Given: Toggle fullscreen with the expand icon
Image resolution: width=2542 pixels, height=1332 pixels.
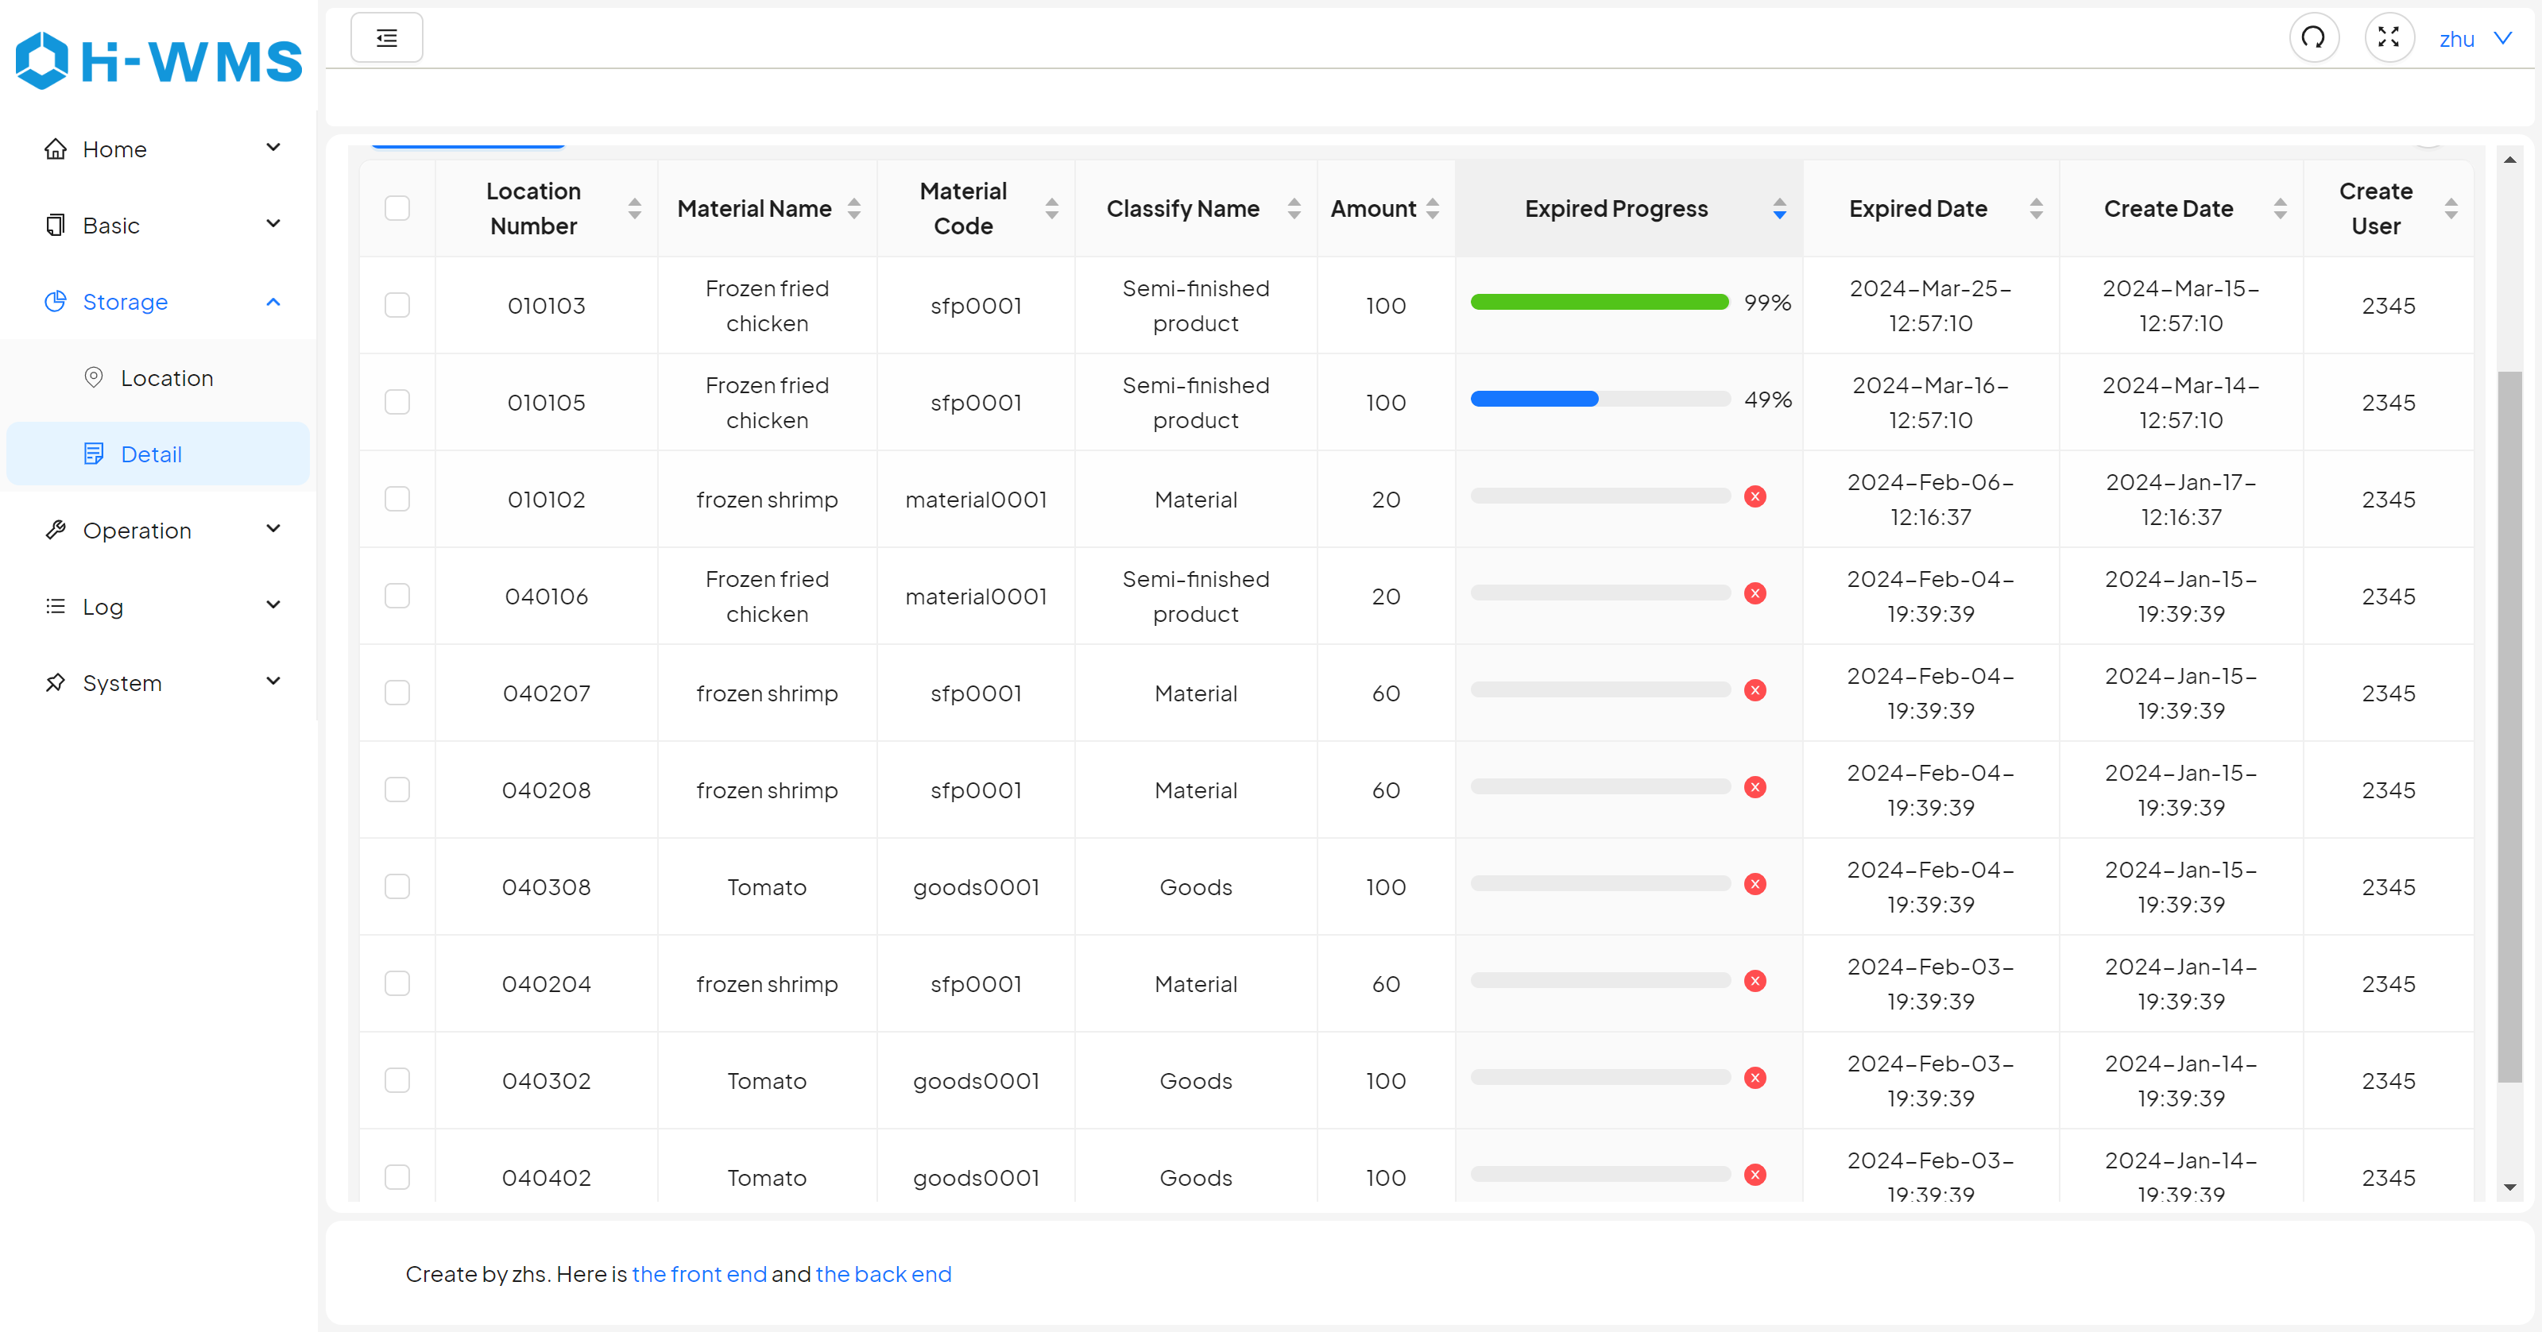Looking at the screenshot, I should pos(2388,37).
